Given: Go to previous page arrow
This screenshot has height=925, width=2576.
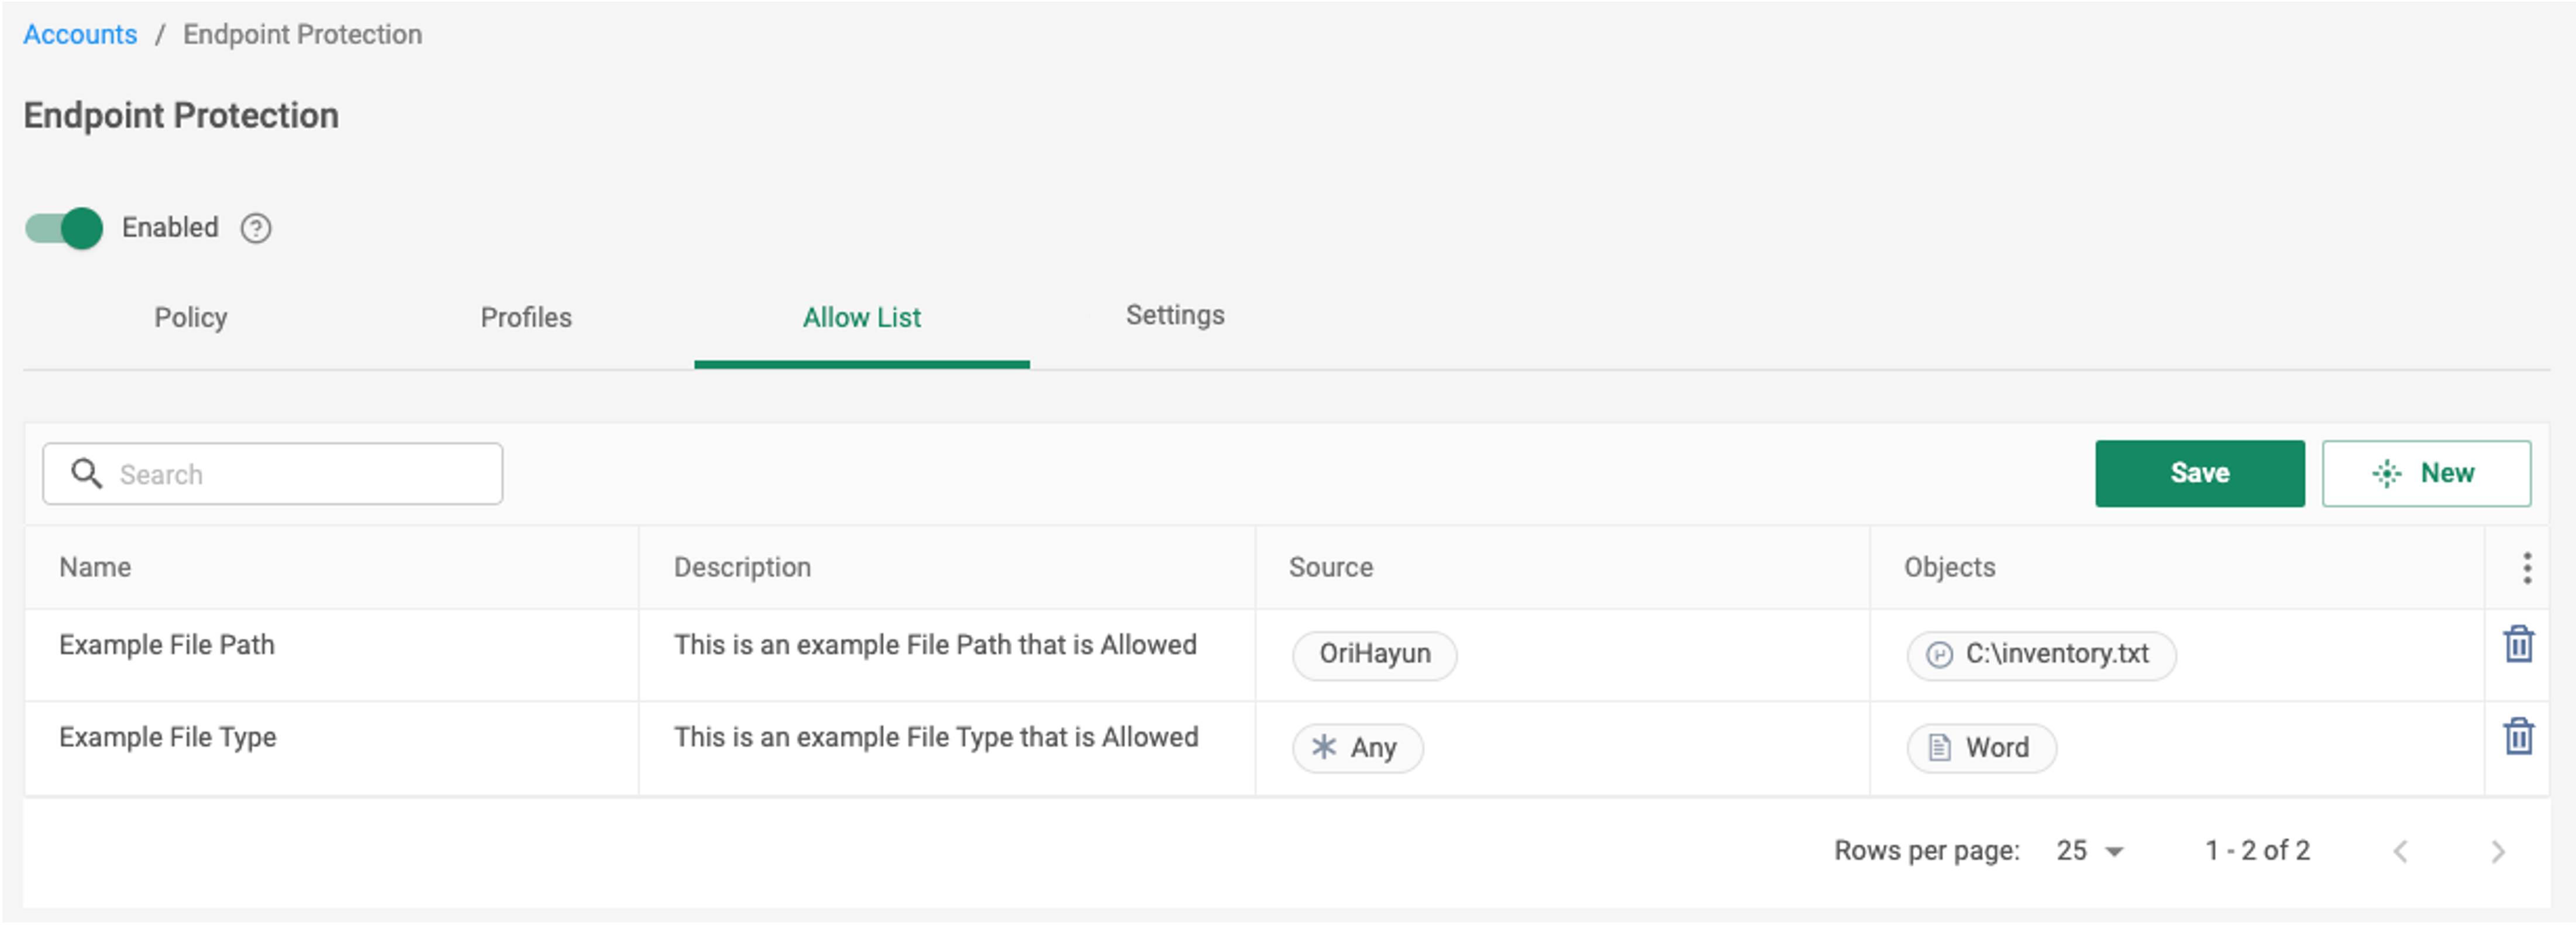Looking at the screenshot, I should 2400,851.
